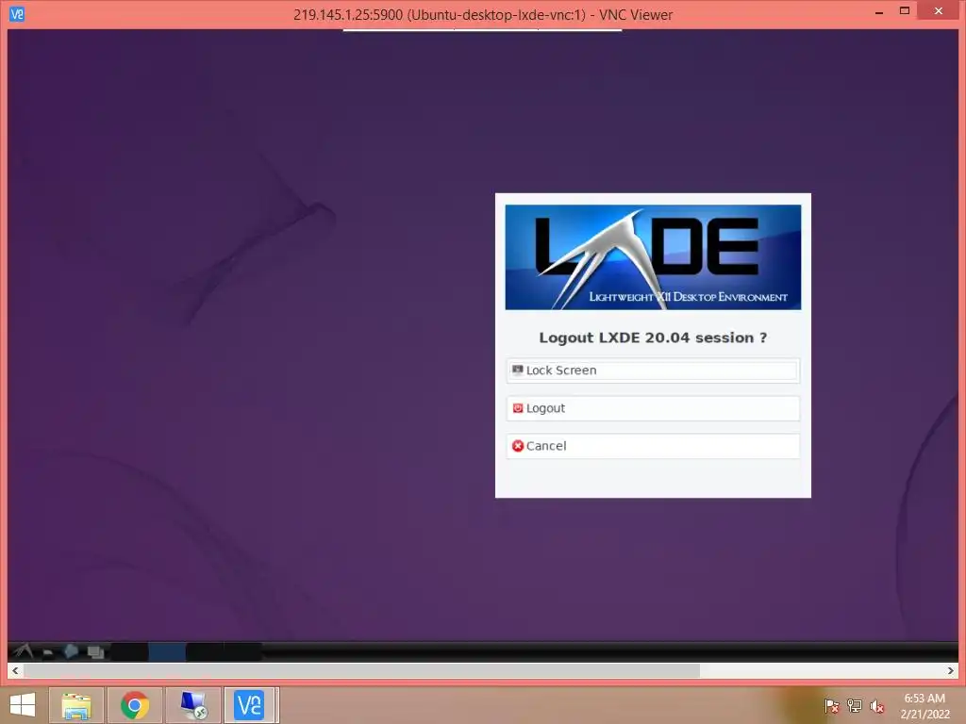The width and height of the screenshot is (966, 724).
Task: Click the horizontal scrollbar right arrow
Action: pos(951,670)
